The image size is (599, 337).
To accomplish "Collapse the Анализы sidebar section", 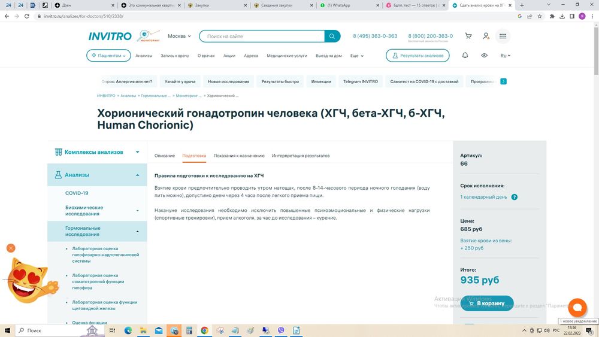I will click(x=97, y=175).
